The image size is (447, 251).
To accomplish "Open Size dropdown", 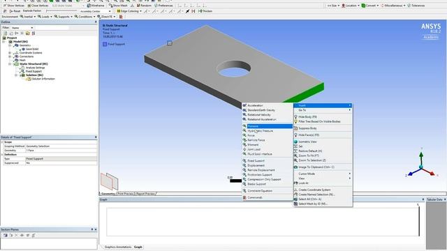I will pos(333,6).
